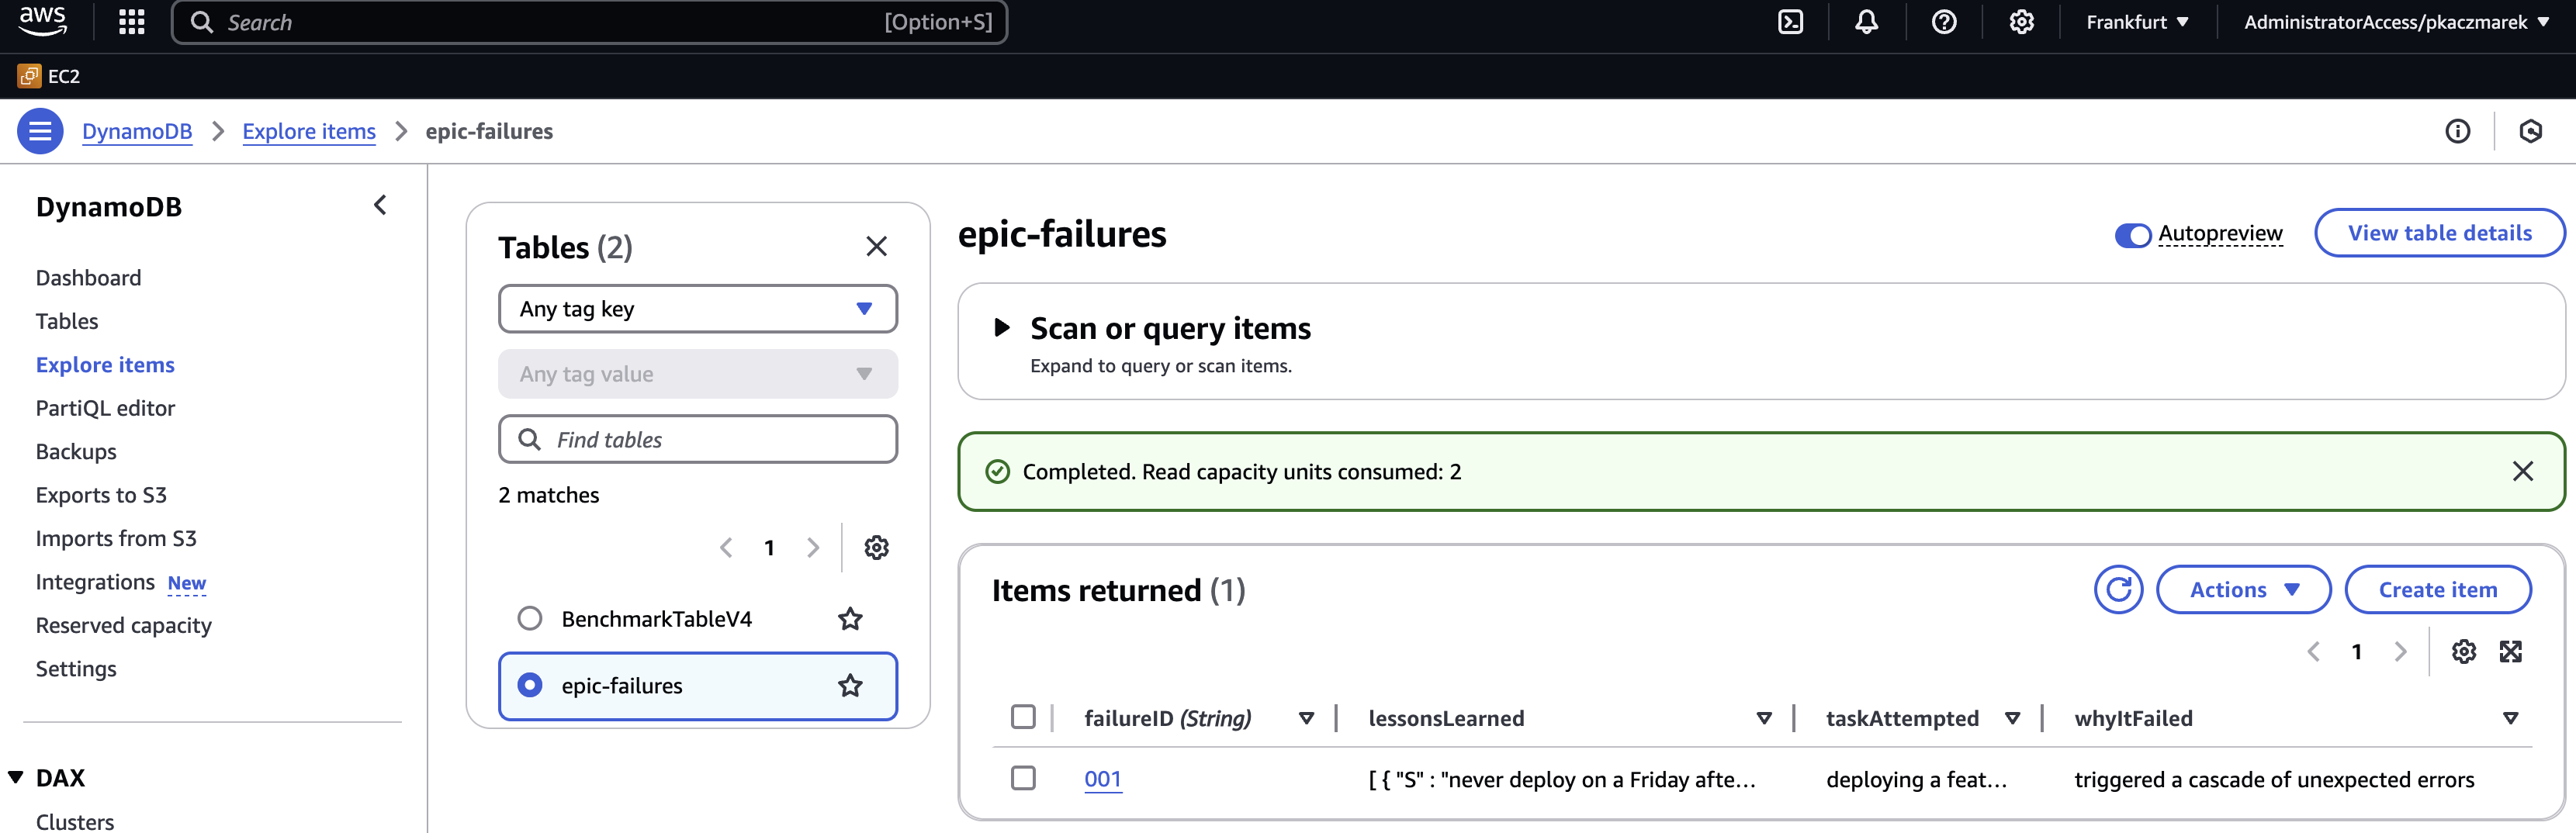The width and height of the screenshot is (2576, 833).
Task: Collapse the DynamoDB side navigation panel
Action: click(x=380, y=206)
